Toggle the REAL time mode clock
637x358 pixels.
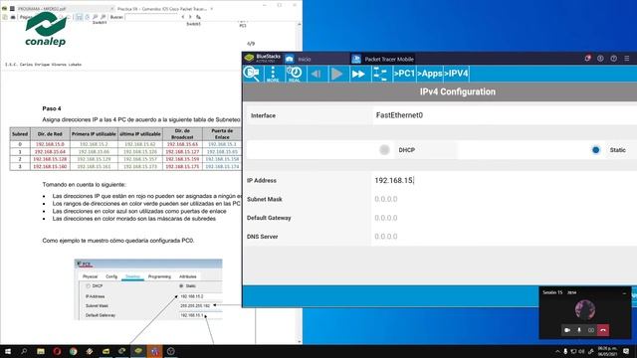pyautogui.click(x=295, y=74)
